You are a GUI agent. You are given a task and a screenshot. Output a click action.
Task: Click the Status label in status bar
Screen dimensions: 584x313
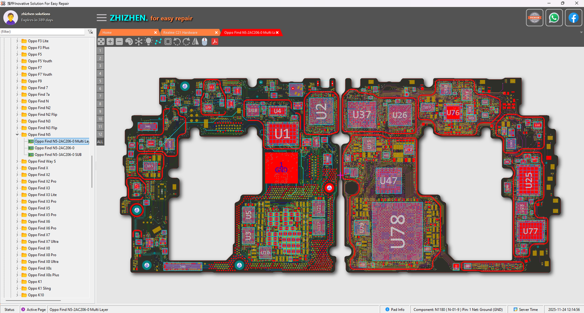point(10,309)
